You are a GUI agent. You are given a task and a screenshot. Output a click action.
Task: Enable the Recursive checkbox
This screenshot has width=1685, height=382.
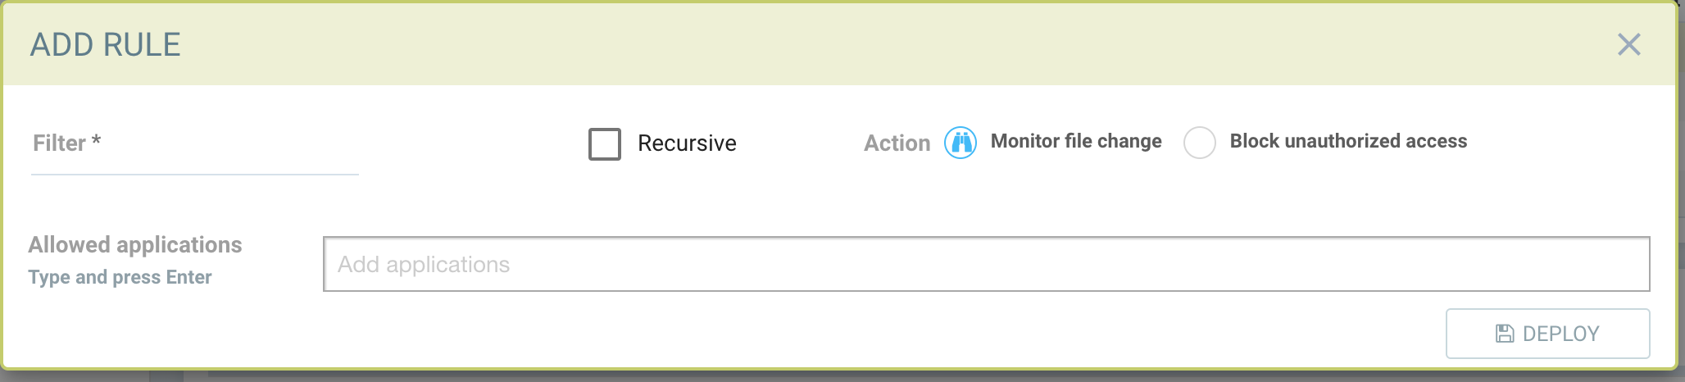pos(605,144)
